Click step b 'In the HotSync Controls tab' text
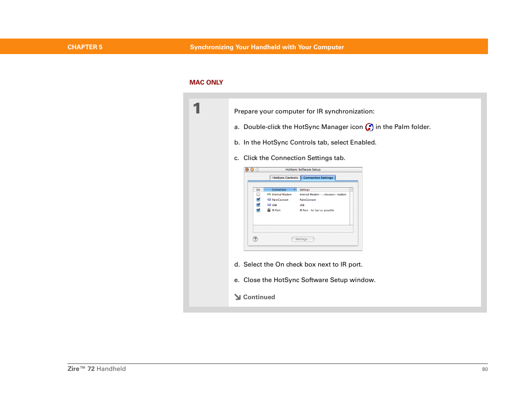Image resolution: width=511 pixels, height=395 pixels. pos(310,142)
